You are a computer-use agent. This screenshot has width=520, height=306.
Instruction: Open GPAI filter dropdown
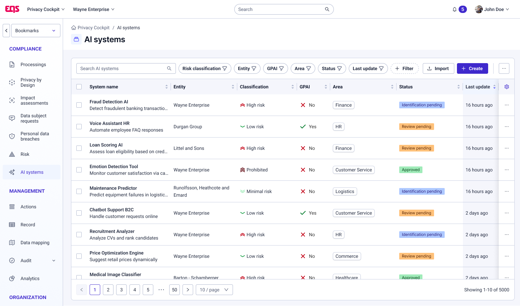(275, 68)
